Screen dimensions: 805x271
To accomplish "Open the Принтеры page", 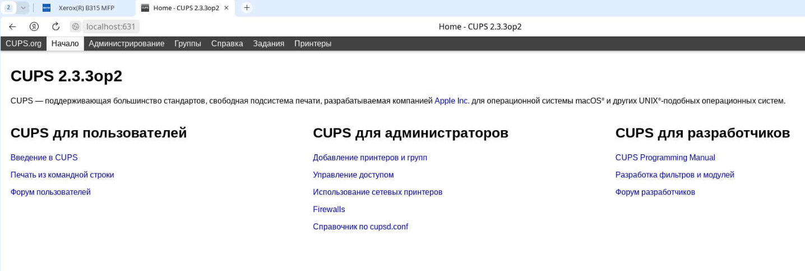I will tap(313, 43).
